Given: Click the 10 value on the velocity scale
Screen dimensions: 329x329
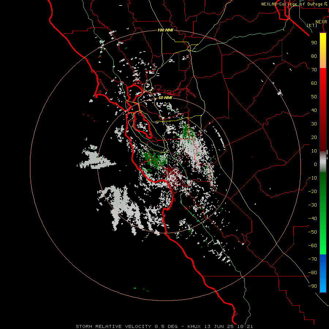Looking at the screenshot, I should click(314, 151).
